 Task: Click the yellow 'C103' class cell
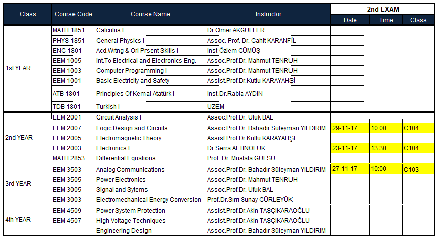(x=418, y=170)
